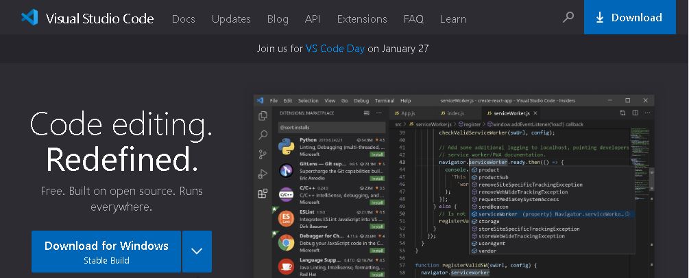689x278 pixels.
Task: Click the Search icon in the editor activity bar
Action: (263, 135)
